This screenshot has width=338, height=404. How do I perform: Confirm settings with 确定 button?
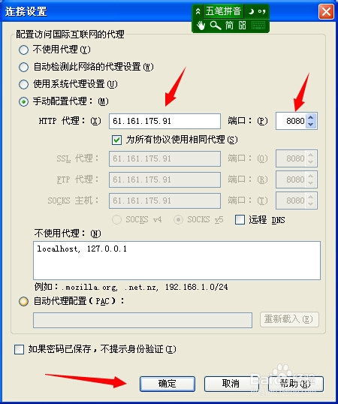167,384
